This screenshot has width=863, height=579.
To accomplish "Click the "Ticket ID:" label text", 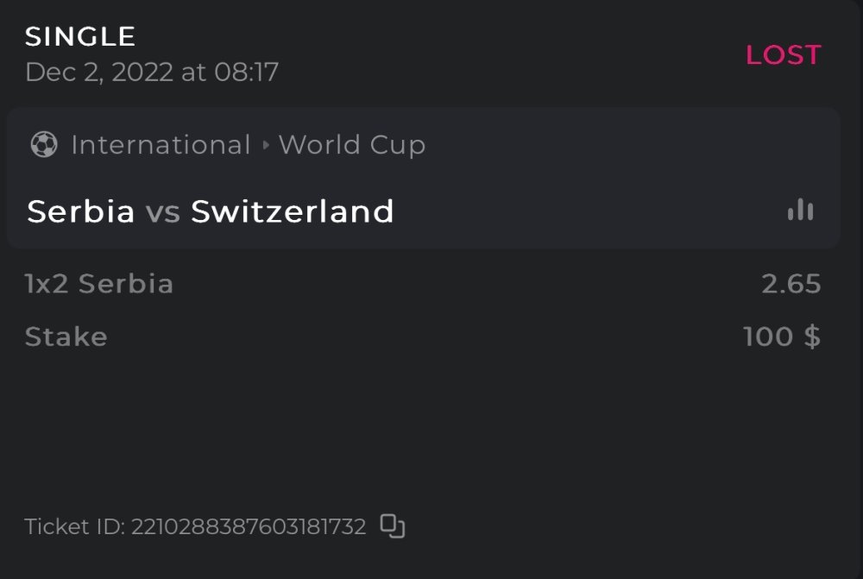I will pyautogui.click(x=74, y=526).
